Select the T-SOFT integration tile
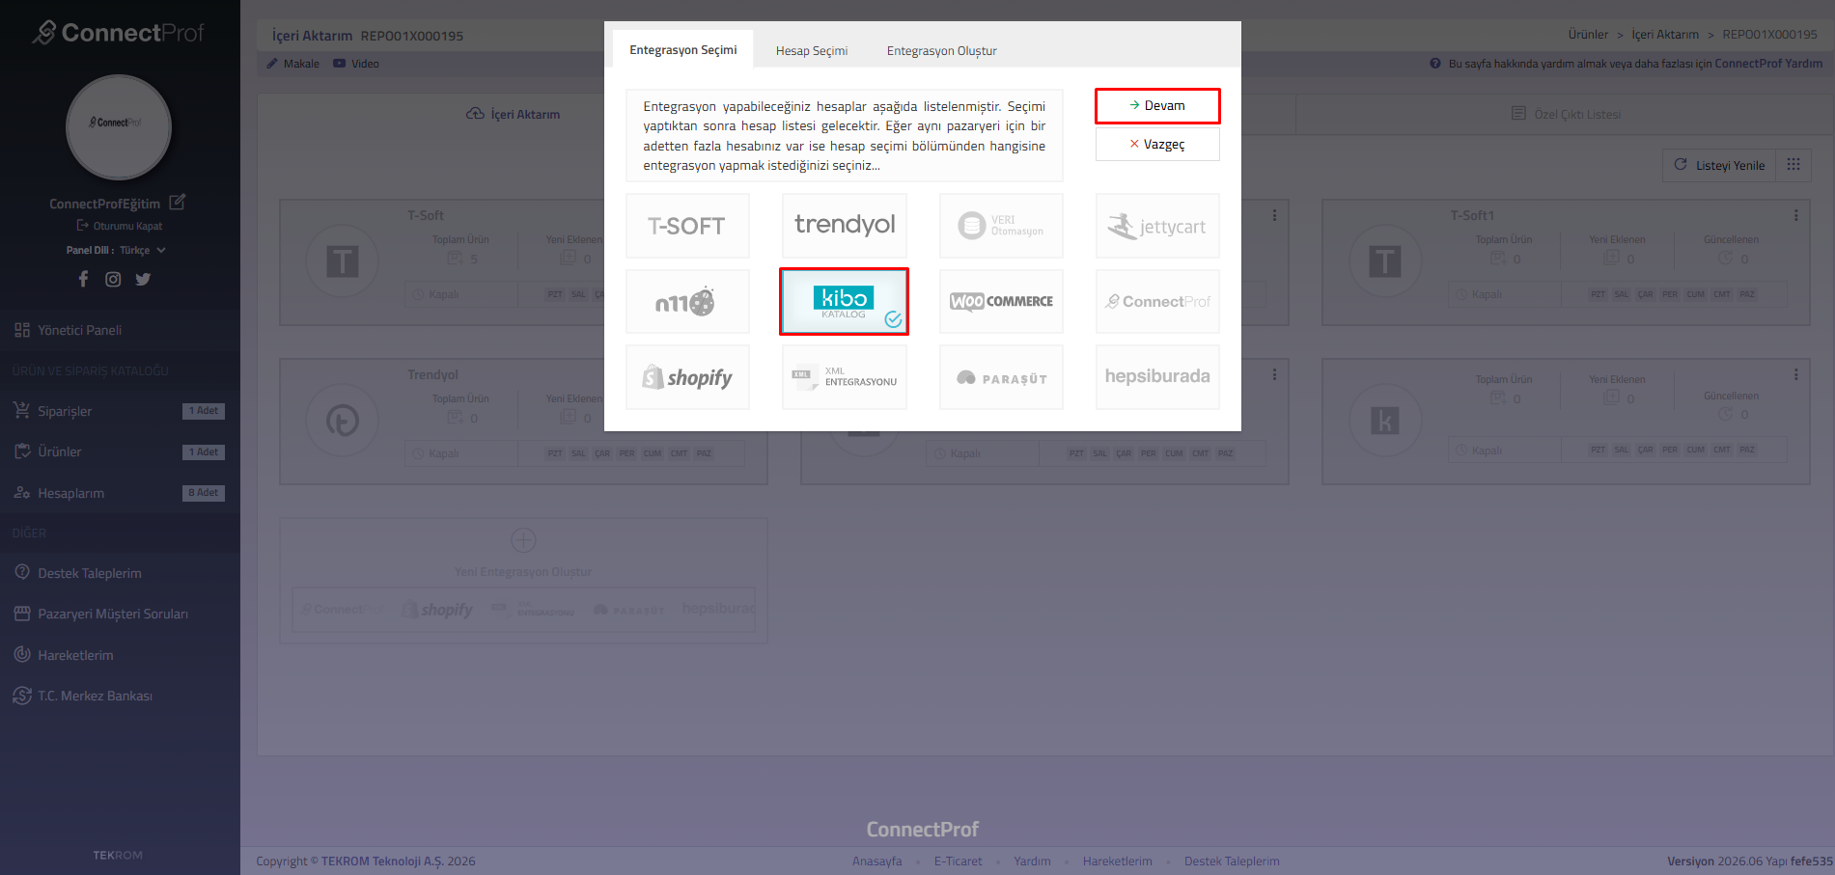This screenshot has width=1835, height=875. coord(687,226)
